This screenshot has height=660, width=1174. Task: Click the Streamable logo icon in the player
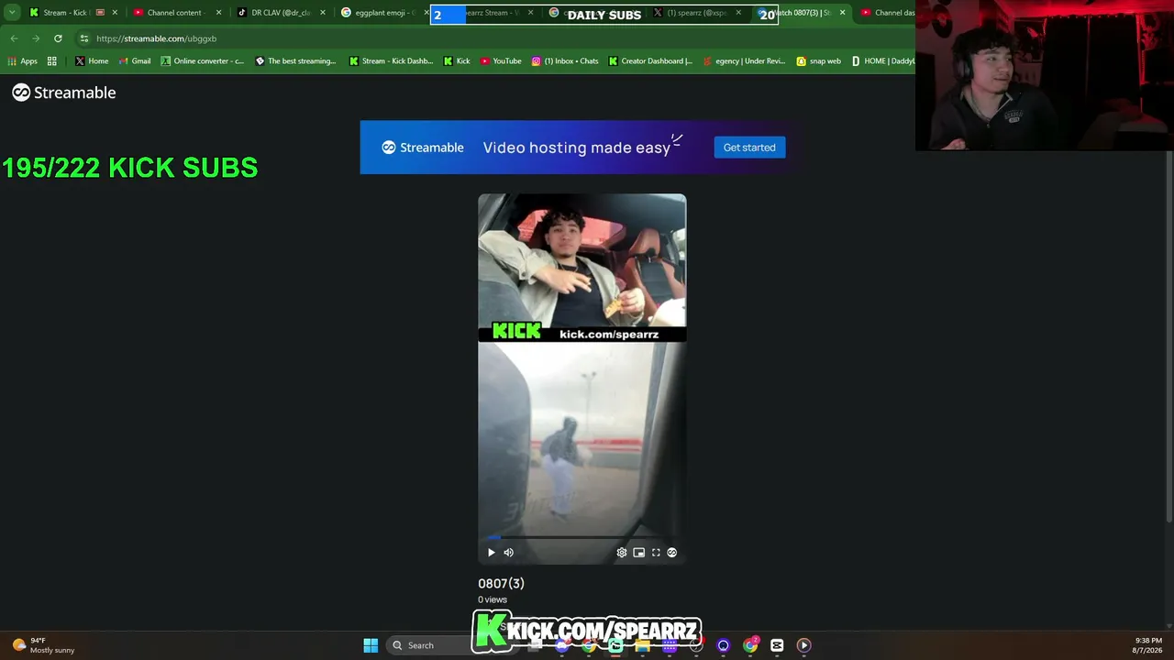(672, 553)
